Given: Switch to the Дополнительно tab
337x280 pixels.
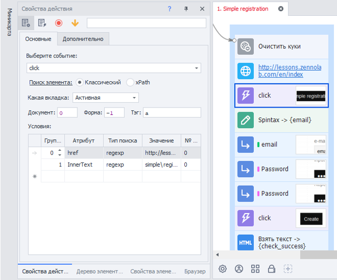Looking at the screenshot, I should 83,39.
